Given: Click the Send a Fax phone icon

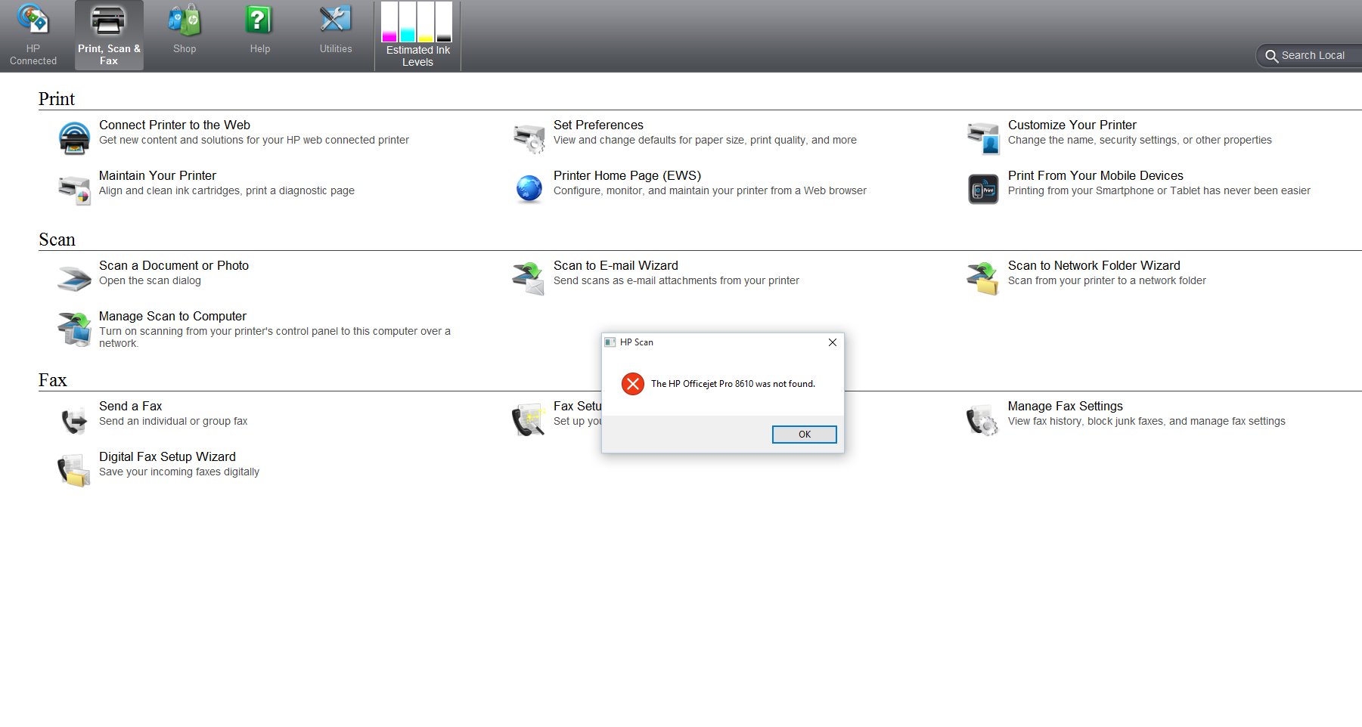Looking at the screenshot, I should point(74,420).
